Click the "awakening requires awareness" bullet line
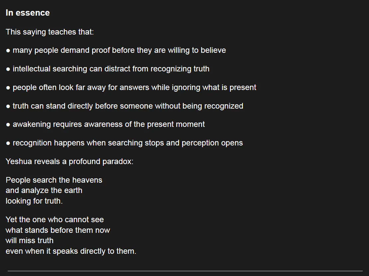This screenshot has height=276, width=369. (108, 125)
